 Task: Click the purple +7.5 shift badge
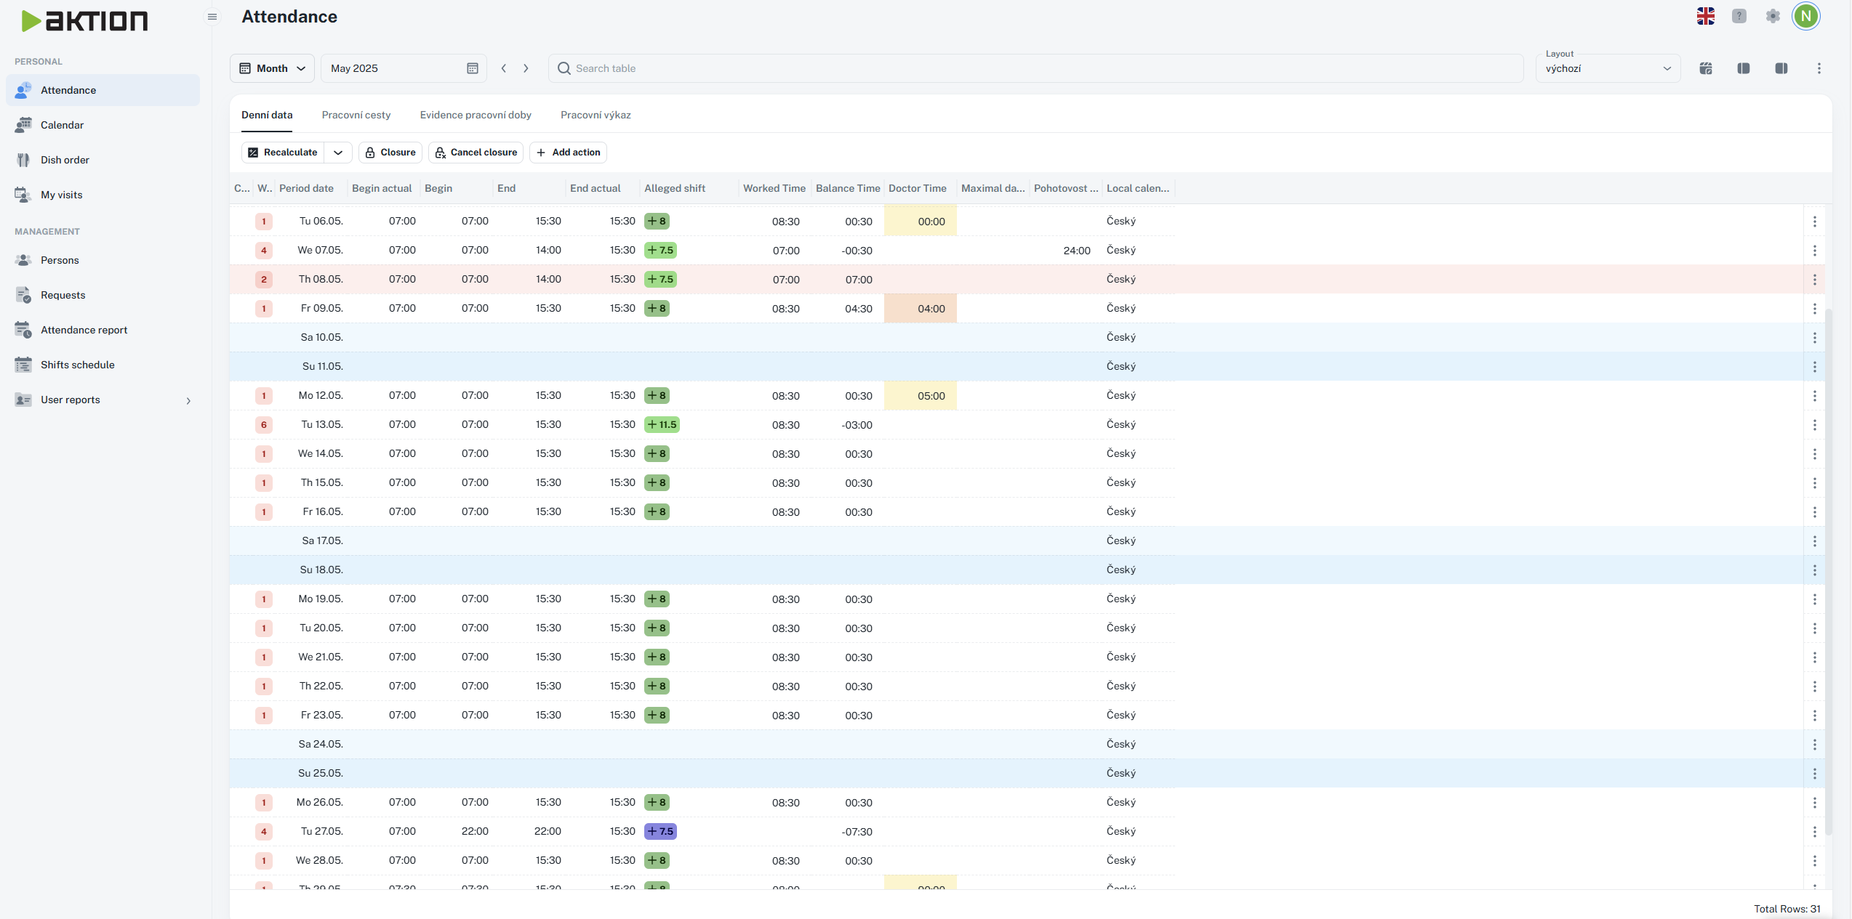(660, 831)
